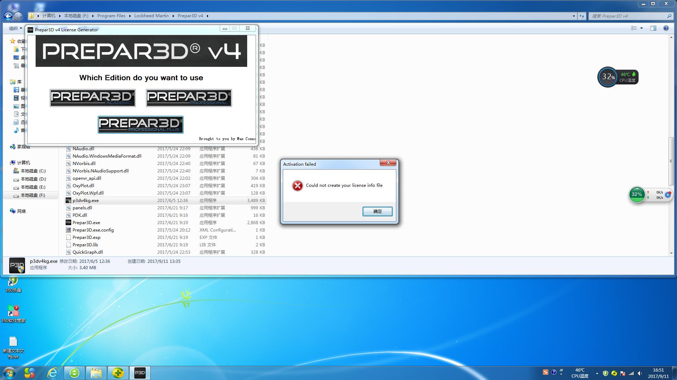Click scrollbar down arrow in Explorer
This screenshot has width=677, height=380.
pyautogui.click(x=671, y=253)
